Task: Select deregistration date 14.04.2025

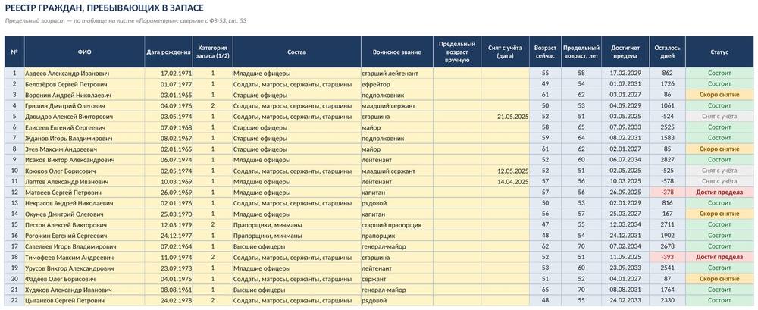Action: coord(505,181)
